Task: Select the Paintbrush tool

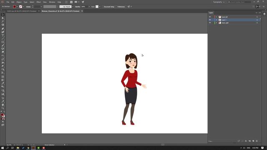Action: coord(3,45)
